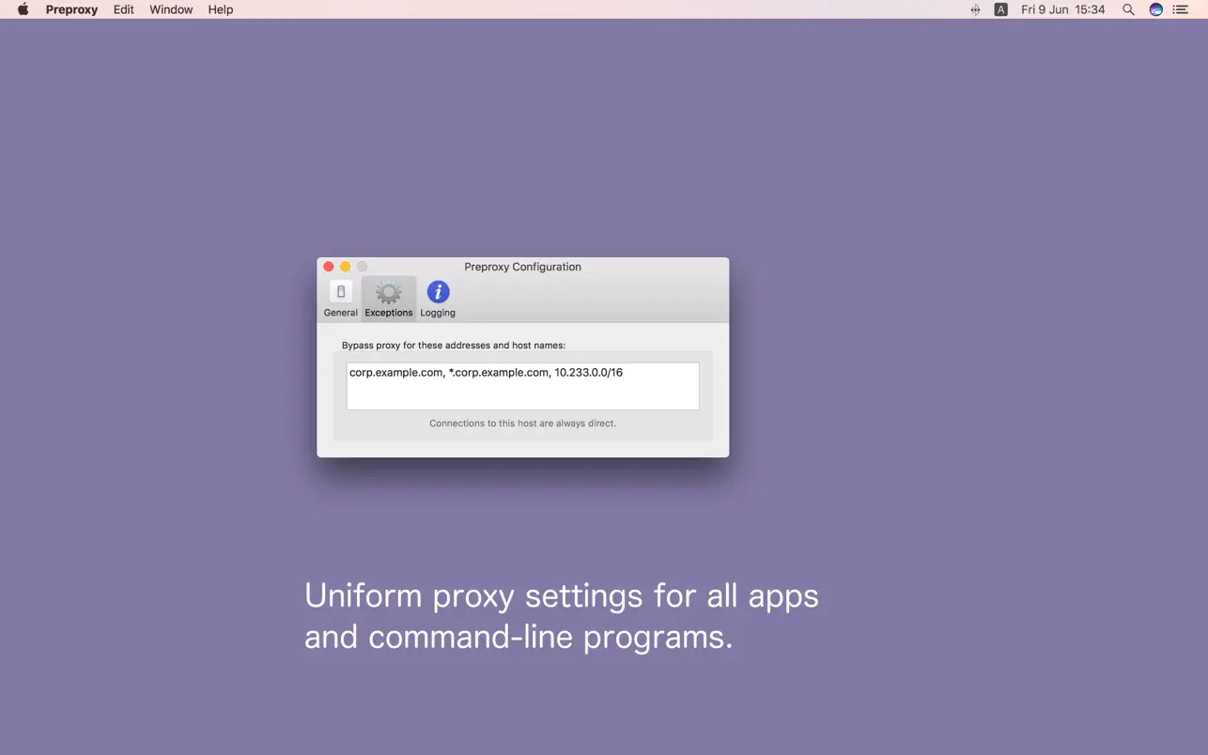Screen dimensions: 1208x755
Task: Minimize the Preproxy Configuration window
Action: tap(345, 266)
